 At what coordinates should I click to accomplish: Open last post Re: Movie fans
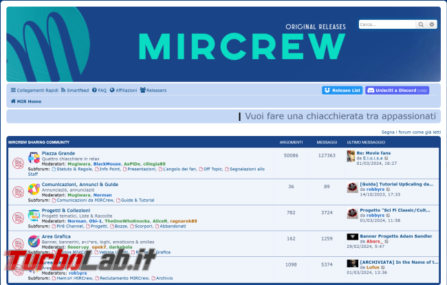[x=373, y=153]
